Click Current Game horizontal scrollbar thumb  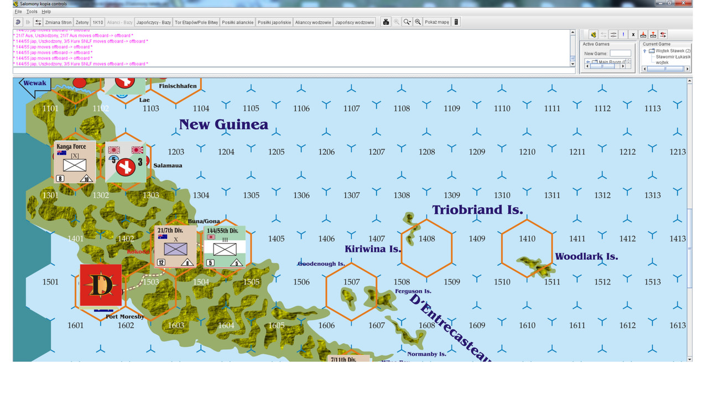point(665,69)
